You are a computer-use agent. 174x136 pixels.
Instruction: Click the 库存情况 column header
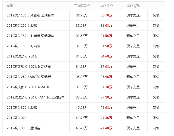tap(133, 6)
